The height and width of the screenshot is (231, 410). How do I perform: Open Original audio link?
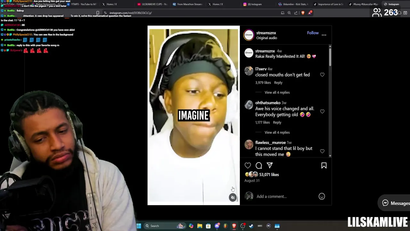266,38
